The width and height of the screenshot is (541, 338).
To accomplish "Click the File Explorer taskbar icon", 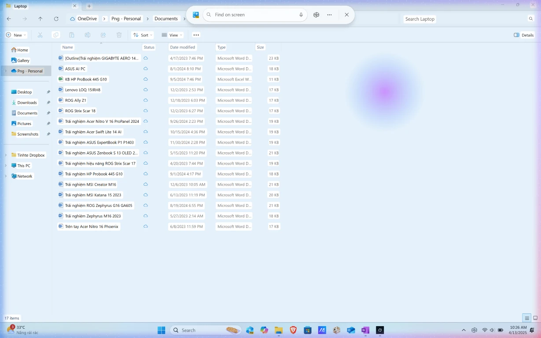I will (279, 330).
